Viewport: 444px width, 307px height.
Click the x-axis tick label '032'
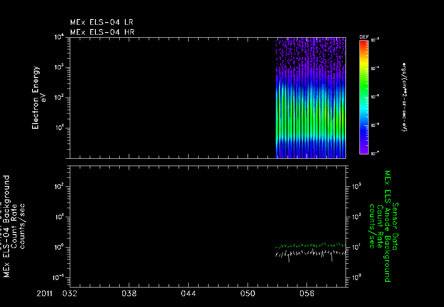pyautogui.click(x=70, y=294)
